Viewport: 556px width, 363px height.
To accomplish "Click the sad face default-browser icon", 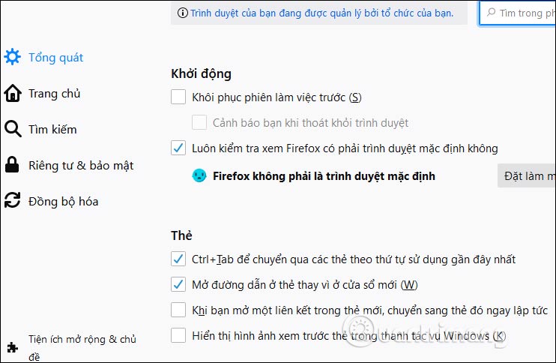I will tap(199, 176).
